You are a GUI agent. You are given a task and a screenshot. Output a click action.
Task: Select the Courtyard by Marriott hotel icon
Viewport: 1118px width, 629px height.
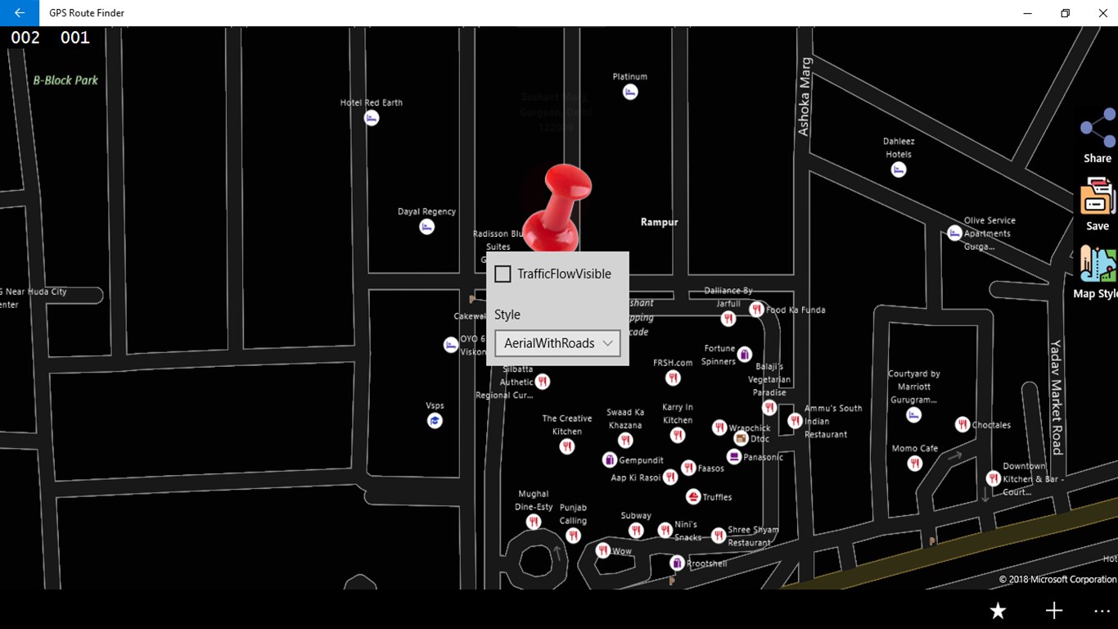click(x=914, y=415)
